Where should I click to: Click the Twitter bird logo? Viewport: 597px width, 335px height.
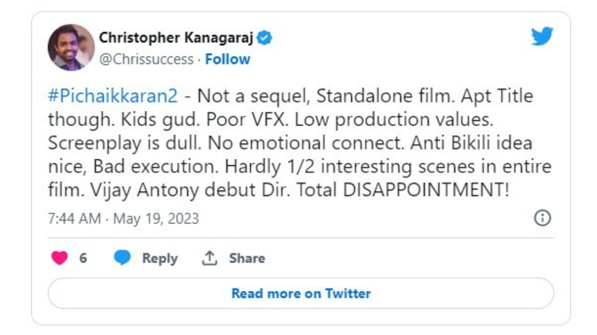point(542,37)
